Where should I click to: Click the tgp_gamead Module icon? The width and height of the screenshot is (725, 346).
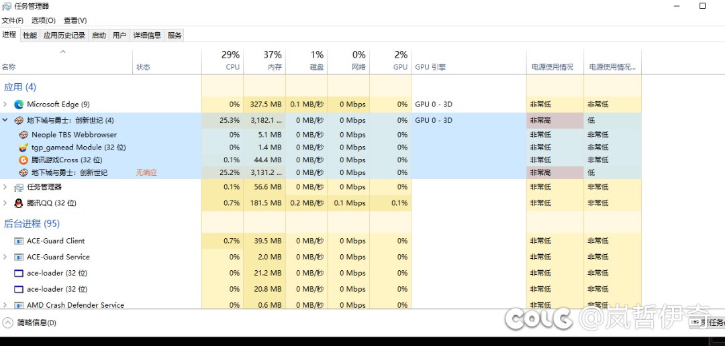point(23,148)
